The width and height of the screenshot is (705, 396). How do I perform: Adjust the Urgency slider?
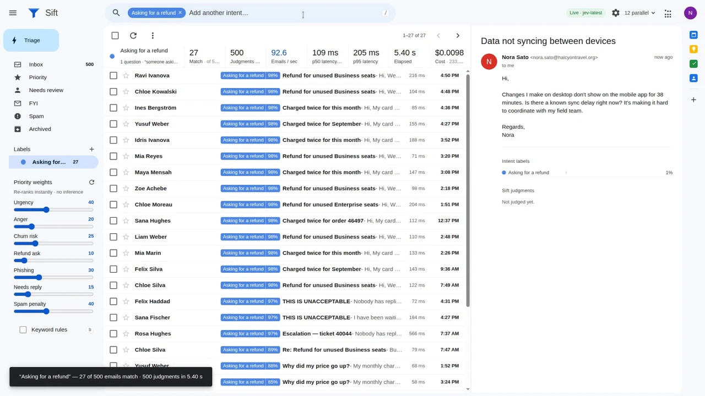(53, 210)
